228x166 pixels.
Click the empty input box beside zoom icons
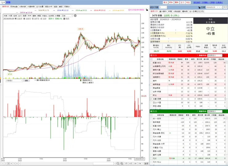pyautogui.click(x=103, y=164)
